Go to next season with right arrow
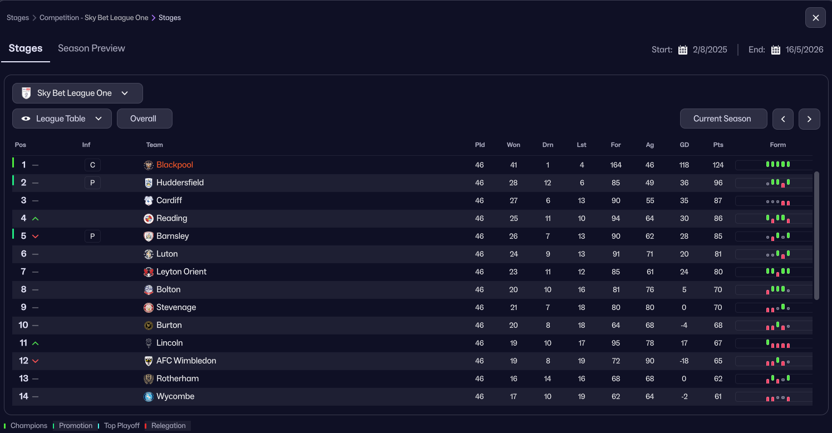This screenshot has width=832, height=433. (x=809, y=119)
